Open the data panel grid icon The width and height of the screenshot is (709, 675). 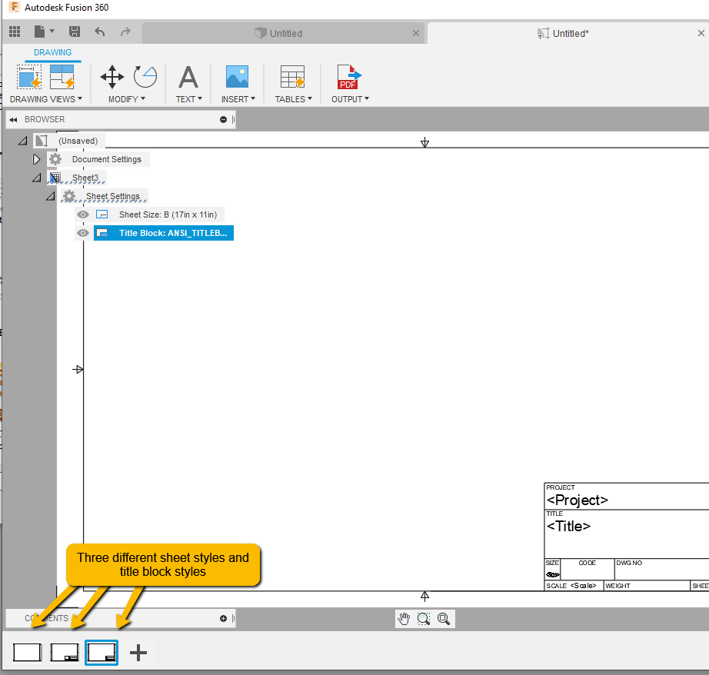[x=15, y=32]
